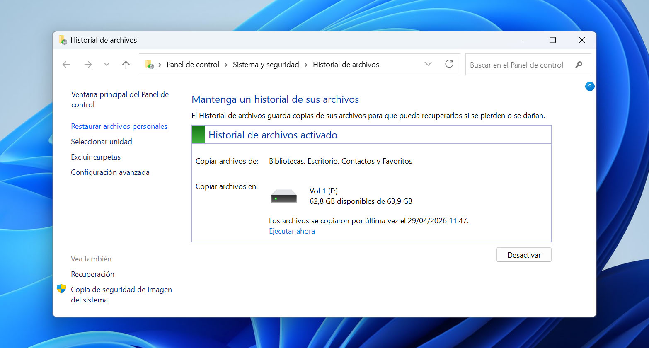Open Excluir carpetas link
Image resolution: width=649 pixels, height=348 pixels.
point(96,157)
